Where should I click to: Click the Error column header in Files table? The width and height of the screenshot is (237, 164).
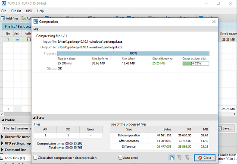(x=90, y=129)
